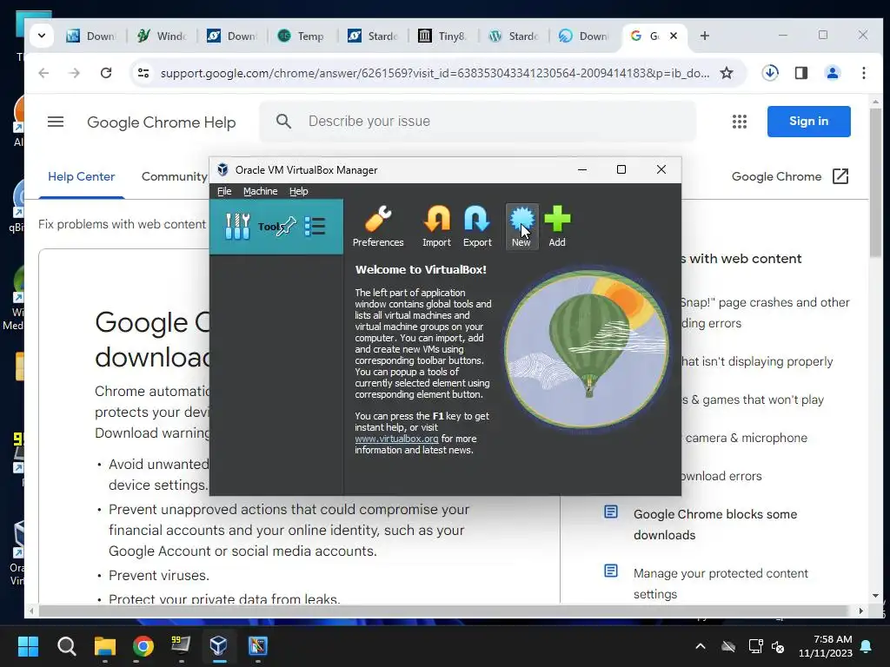
Task: Open the Tools list menu icon
Action: [x=315, y=227]
